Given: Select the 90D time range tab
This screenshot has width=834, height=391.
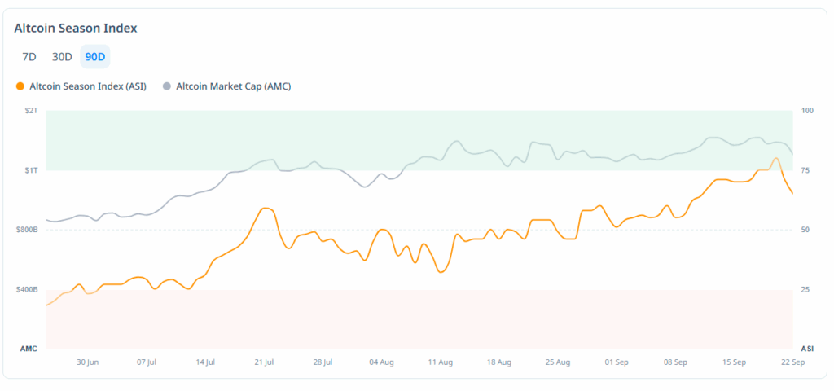Looking at the screenshot, I should (x=95, y=57).
